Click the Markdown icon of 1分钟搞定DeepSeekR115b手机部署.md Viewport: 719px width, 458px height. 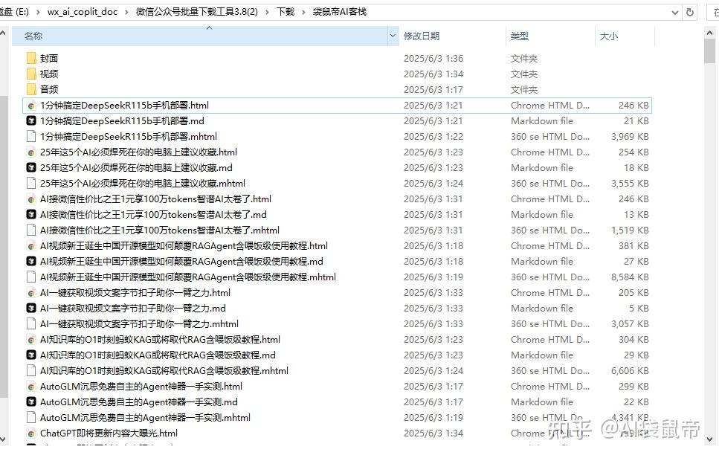point(31,121)
